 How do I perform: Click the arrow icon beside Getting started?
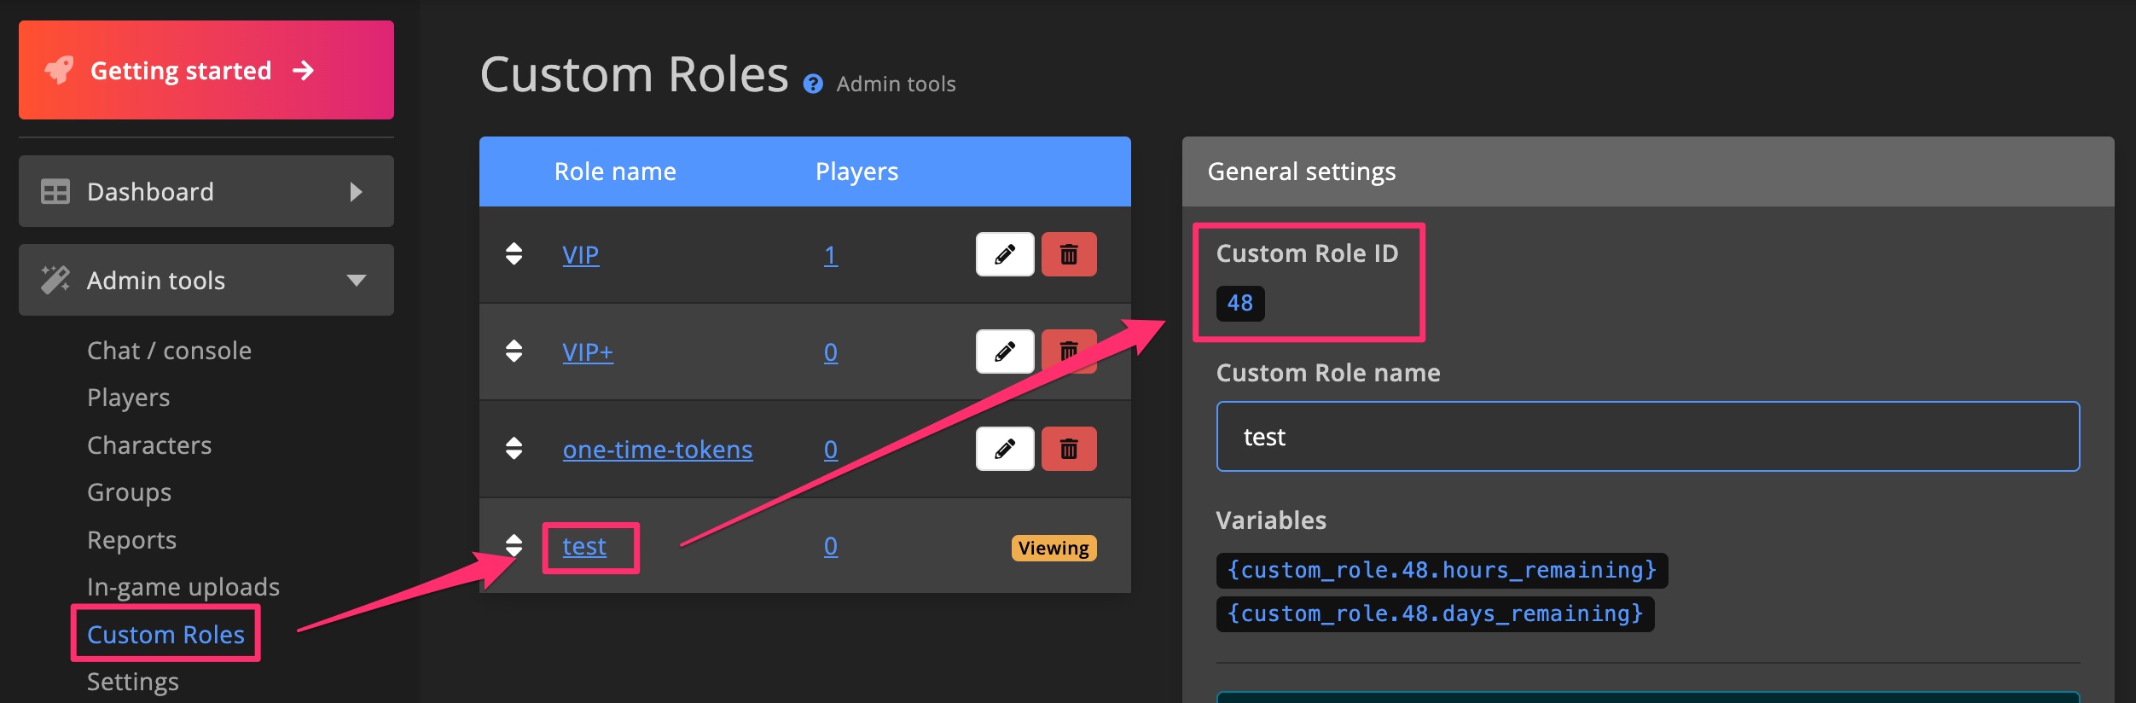303,70
